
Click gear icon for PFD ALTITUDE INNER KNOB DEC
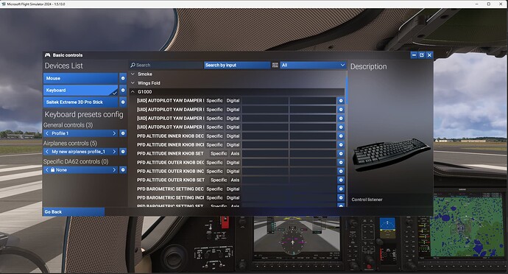[x=340, y=136]
